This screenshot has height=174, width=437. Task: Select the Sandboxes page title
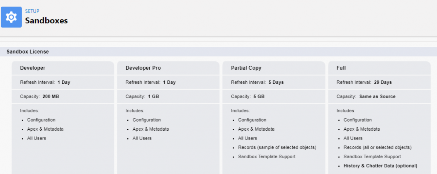pyautogui.click(x=46, y=20)
